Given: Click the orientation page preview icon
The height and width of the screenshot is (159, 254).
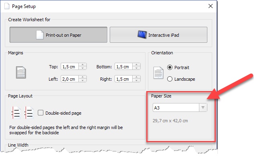Looking at the screenshot, I should tap(158, 73).
